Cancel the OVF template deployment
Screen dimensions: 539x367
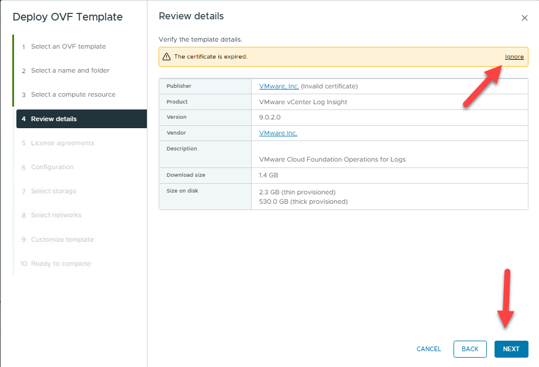(x=428, y=349)
